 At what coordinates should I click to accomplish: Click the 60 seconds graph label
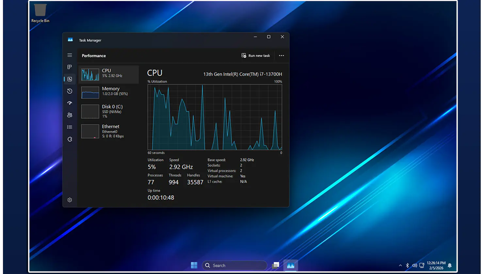click(156, 153)
